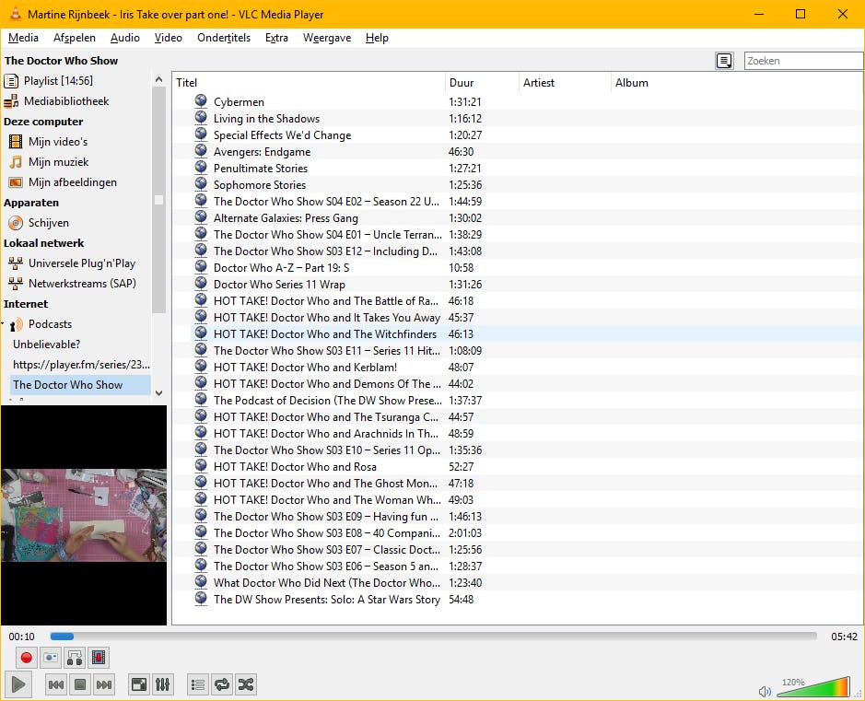Click globe icon beside Doctor Who Series 11 Wrap

click(x=201, y=283)
